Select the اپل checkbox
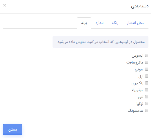 [x=147, y=76]
